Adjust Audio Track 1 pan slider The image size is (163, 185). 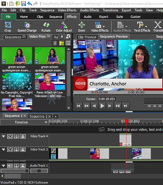coord(39,171)
